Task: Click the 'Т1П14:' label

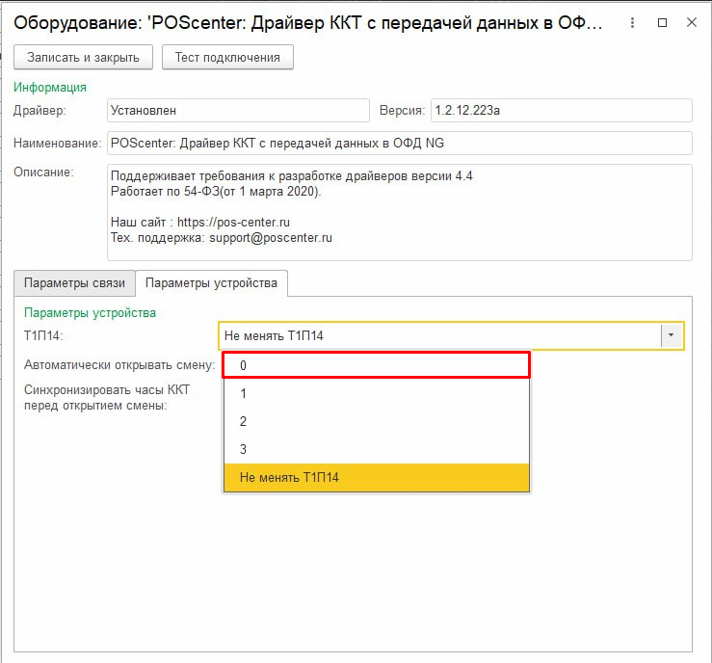Action: tap(43, 335)
